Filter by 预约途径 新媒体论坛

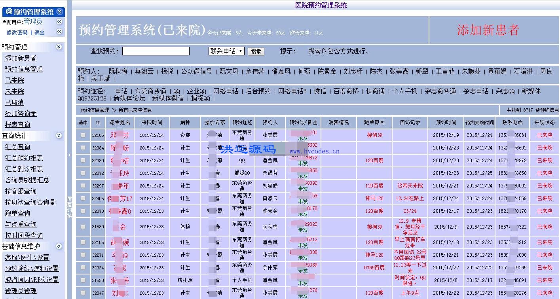pyautogui.click(x=129, y=98)
